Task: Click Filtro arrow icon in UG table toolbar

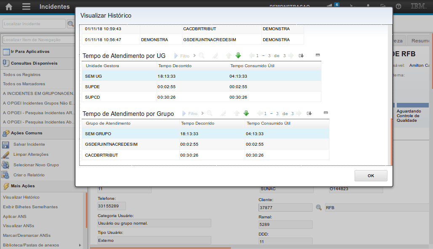Action: (x=176, y=56)
